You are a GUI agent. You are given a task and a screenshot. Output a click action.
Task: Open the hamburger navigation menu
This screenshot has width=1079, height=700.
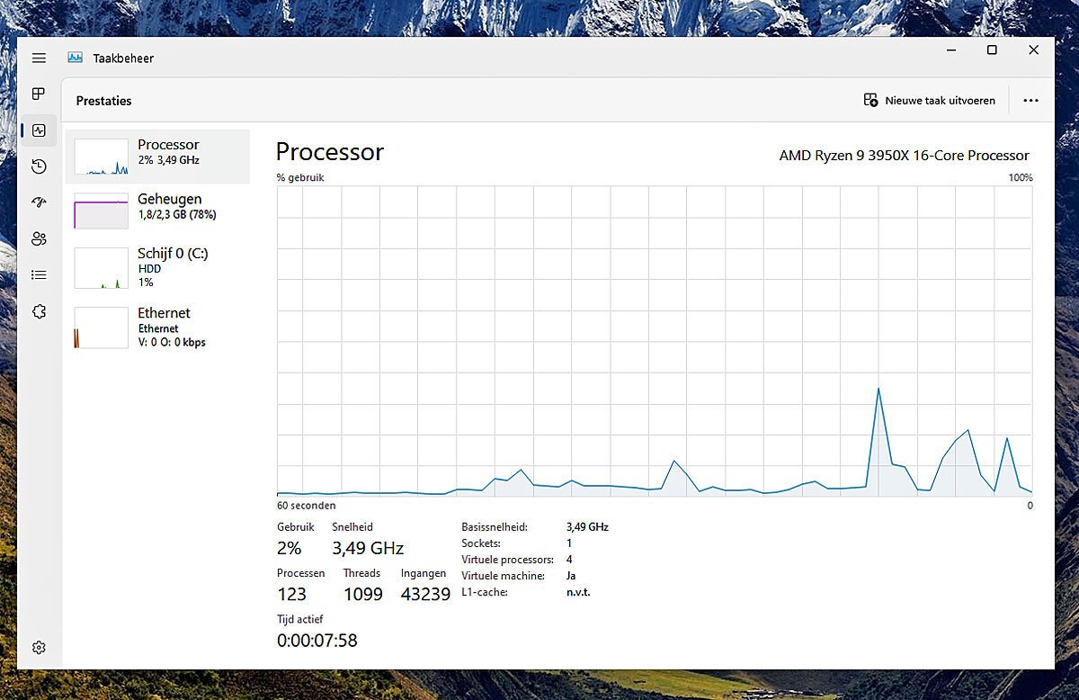pyautogui.click(x=39, y=58)
